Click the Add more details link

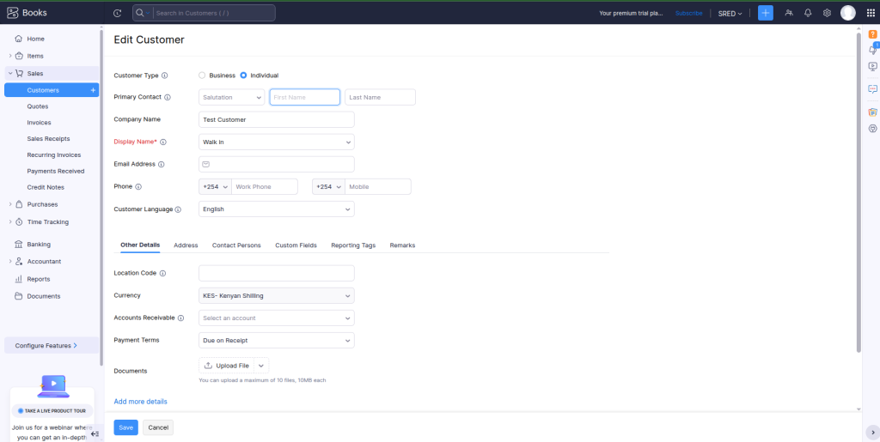140,402
